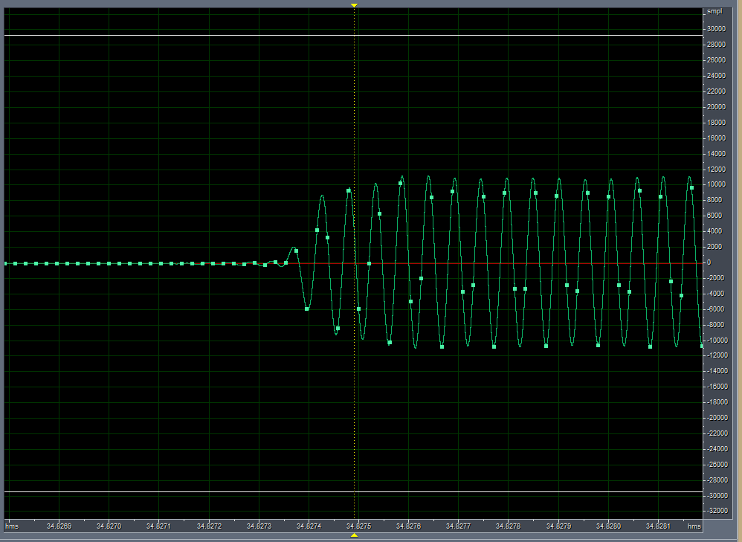Click the 34.8269 time ruler label
This screenshot has height=542, width=742.
click(x=59, y=526)
